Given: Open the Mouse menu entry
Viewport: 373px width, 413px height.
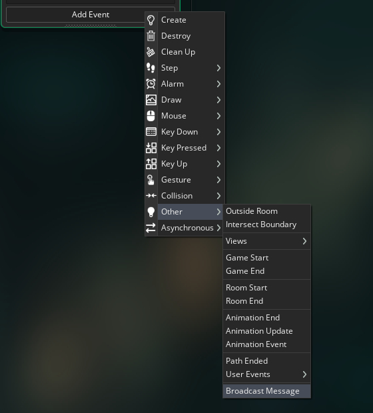Looking at the screenshot, I should (x=185, y=116).
